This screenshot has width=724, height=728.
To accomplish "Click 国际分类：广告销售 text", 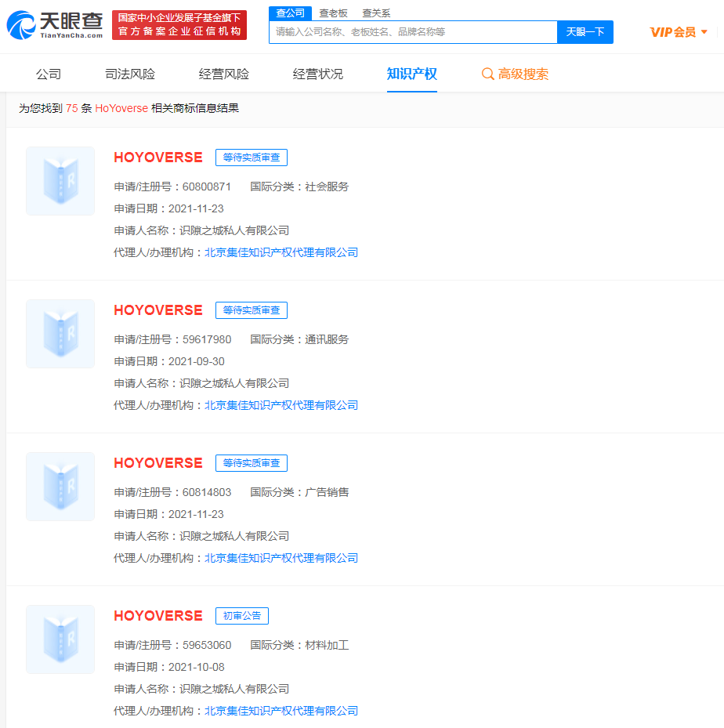I will [x=299, y=492].
